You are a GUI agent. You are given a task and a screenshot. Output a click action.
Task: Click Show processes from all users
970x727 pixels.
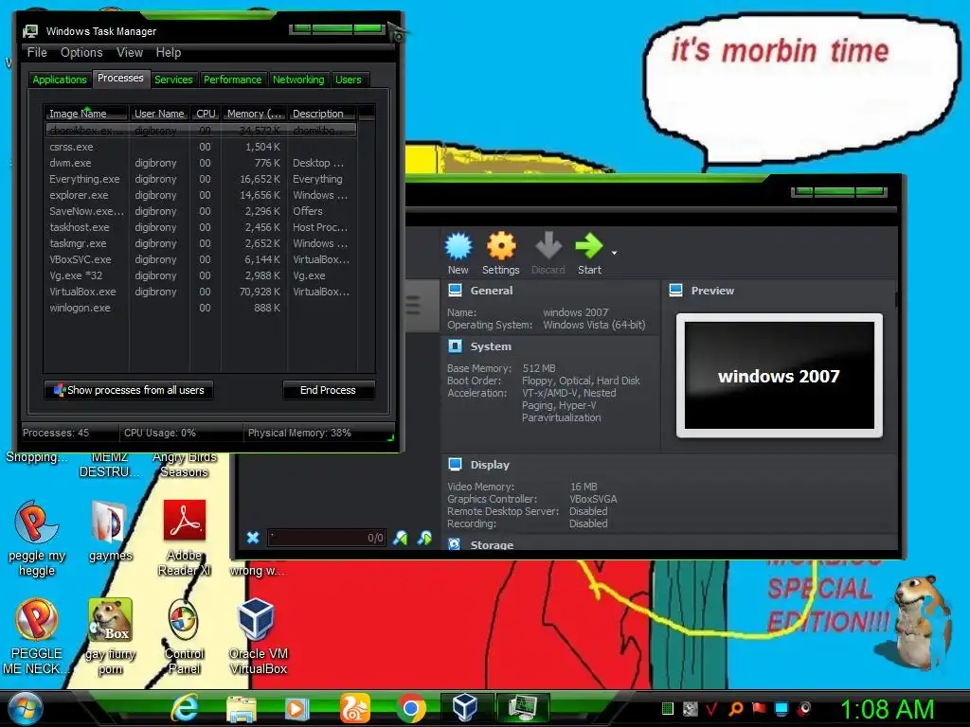click(x=129, y=390)
